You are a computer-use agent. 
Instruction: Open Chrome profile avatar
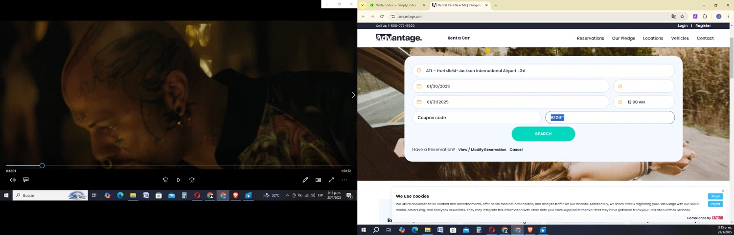click(719, 17)
